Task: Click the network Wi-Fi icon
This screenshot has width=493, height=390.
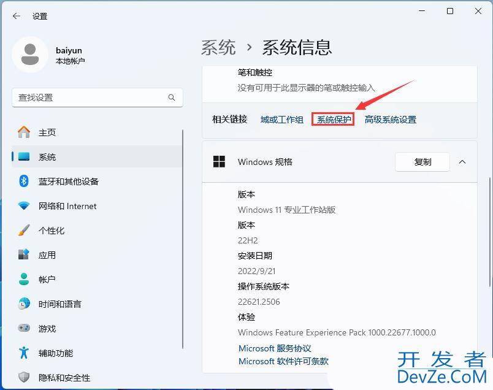Action: tap(24, 206)
